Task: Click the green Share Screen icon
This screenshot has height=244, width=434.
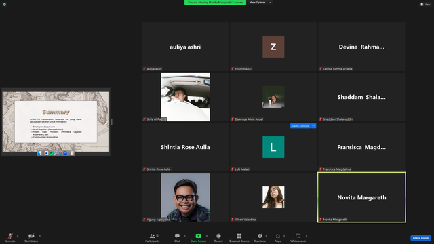Action: 199,236
